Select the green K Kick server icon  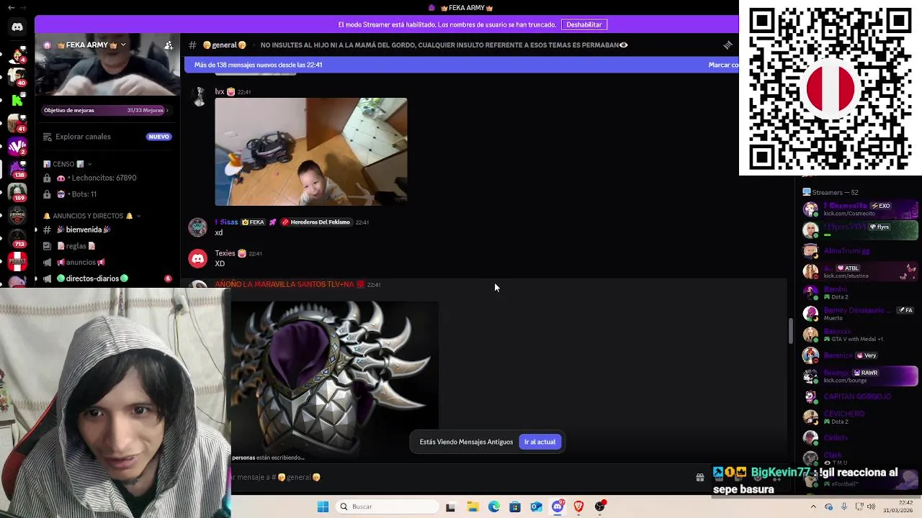17,101
